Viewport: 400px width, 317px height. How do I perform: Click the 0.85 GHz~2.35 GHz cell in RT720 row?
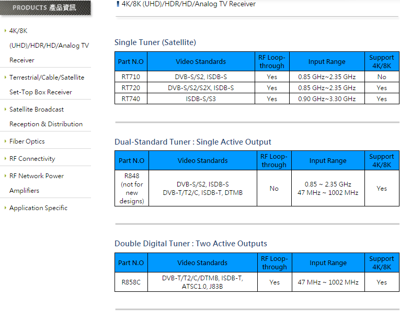(327, 88)
